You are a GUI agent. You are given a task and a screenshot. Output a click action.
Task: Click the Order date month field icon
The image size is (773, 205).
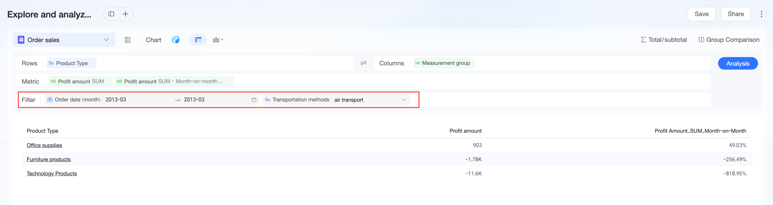pos(50,99)
